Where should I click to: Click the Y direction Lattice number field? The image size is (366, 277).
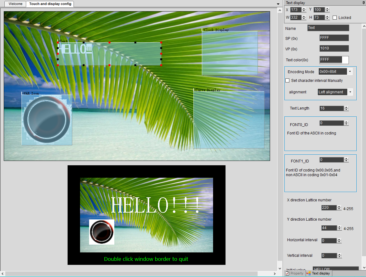[x=329, y=228]
